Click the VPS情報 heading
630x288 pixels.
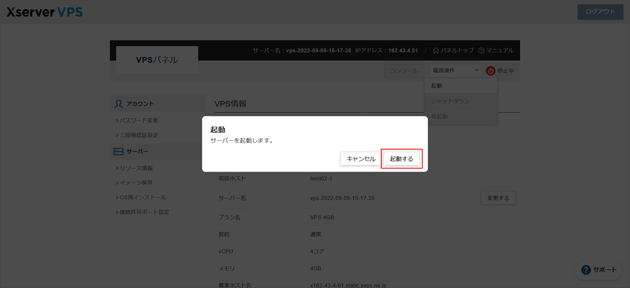click(x=230, y=104)
